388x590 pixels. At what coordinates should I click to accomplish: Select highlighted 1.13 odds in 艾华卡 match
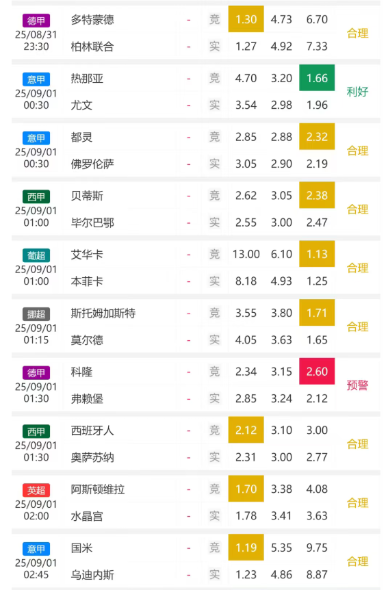(x=317, y=254)
